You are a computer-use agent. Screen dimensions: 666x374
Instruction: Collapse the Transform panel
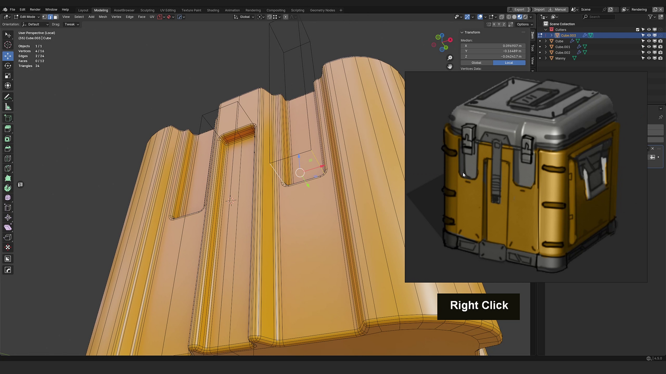click(462, 32)
